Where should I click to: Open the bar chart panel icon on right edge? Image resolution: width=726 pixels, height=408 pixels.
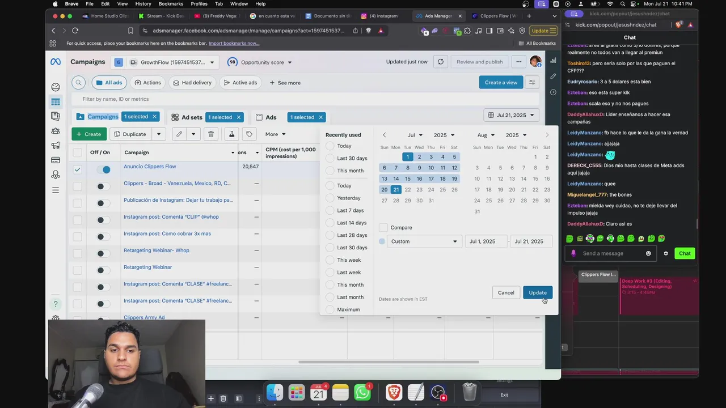[x=553, y=60]
